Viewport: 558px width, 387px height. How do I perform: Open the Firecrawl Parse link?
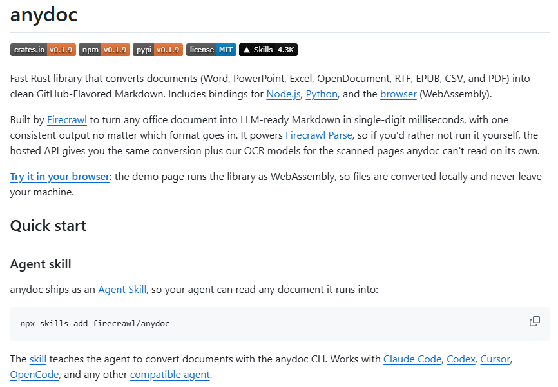[319, 135]
